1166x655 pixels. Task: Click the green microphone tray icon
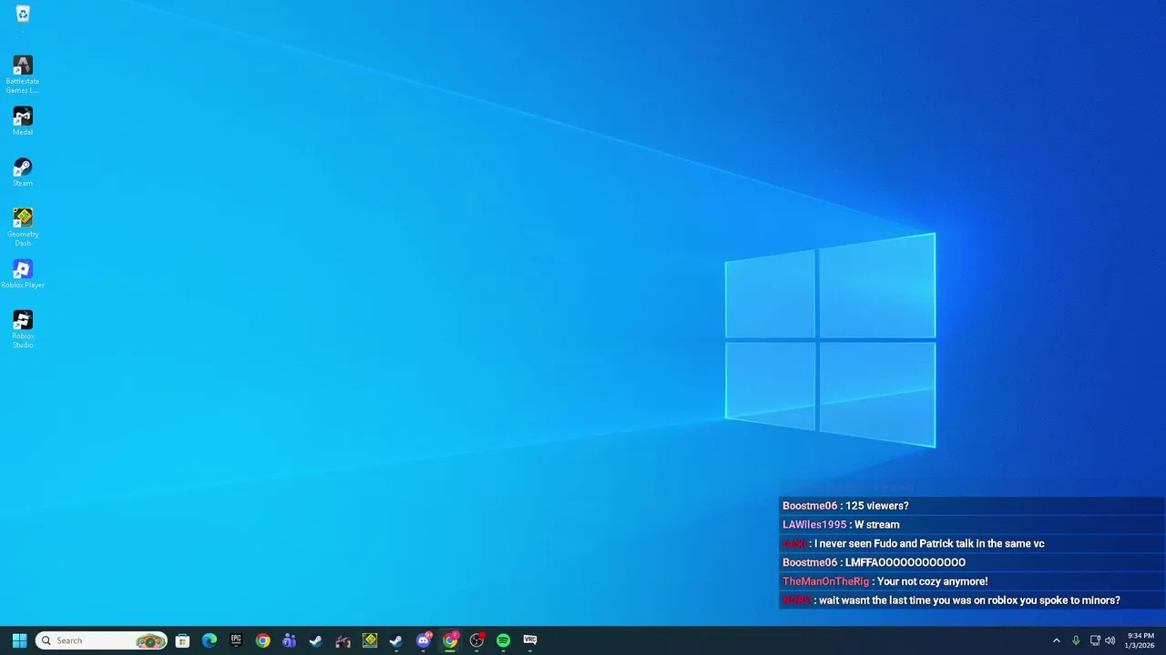coord(1076,640)
